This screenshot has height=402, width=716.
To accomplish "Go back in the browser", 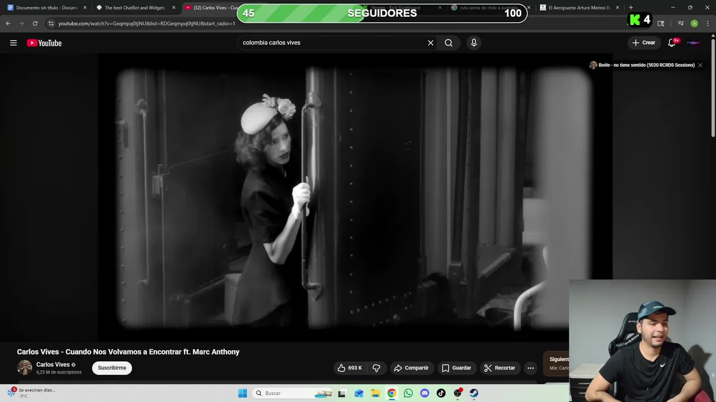I will (8, 23).
